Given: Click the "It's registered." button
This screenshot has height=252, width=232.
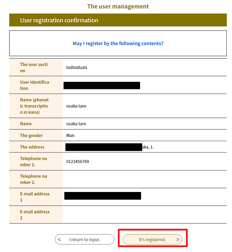Looking at the screenshot, I should tap(152, 239).
